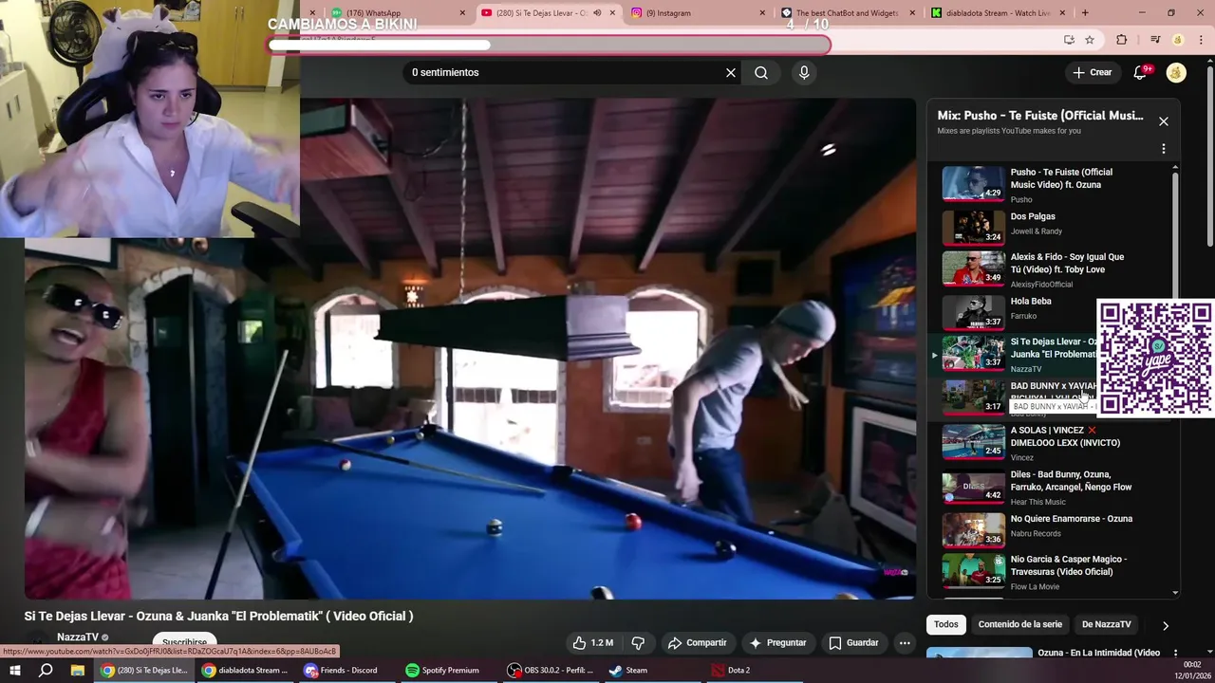Open a new browser tab
This screenshot has height=683, width=1215.
[x=1085, y=13]
